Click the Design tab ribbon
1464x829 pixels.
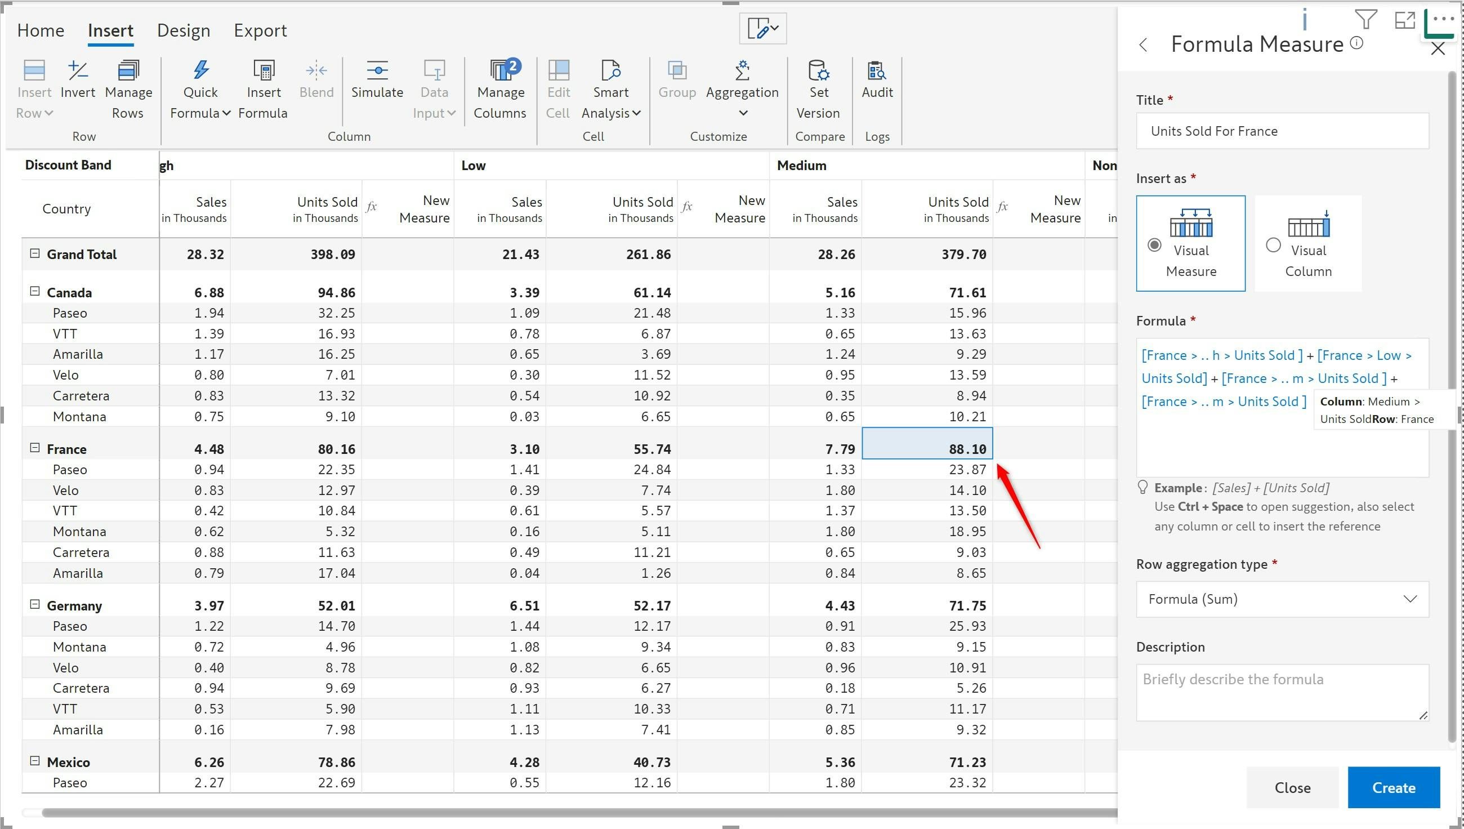pos(184,29)
